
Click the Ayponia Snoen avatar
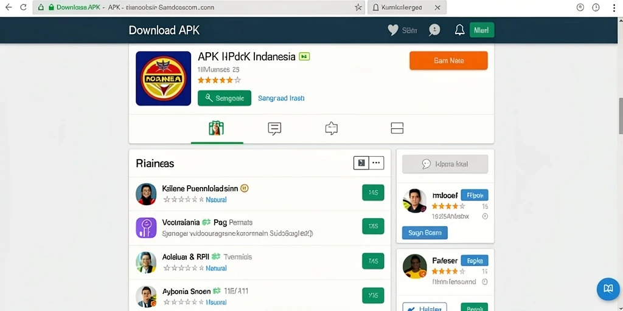tap(146, 296)
